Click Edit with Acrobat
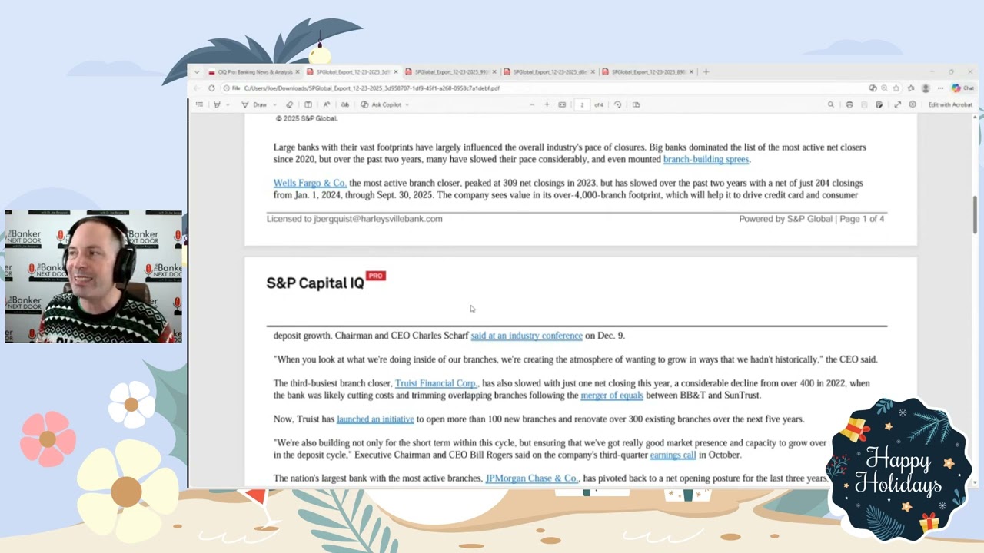984x553 pixels. pyautogui.click(x=950, y=104)
